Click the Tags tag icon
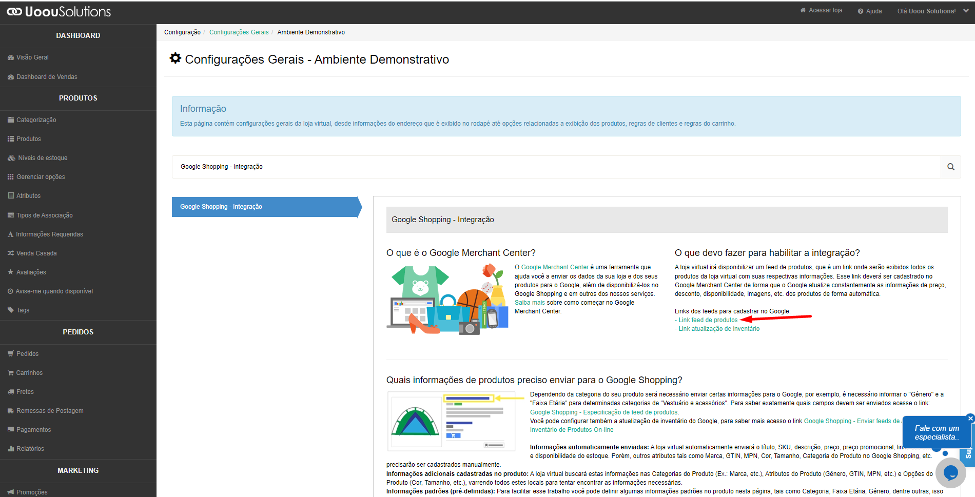This screenshot has width=975, height=497. (x=11, y=310)
